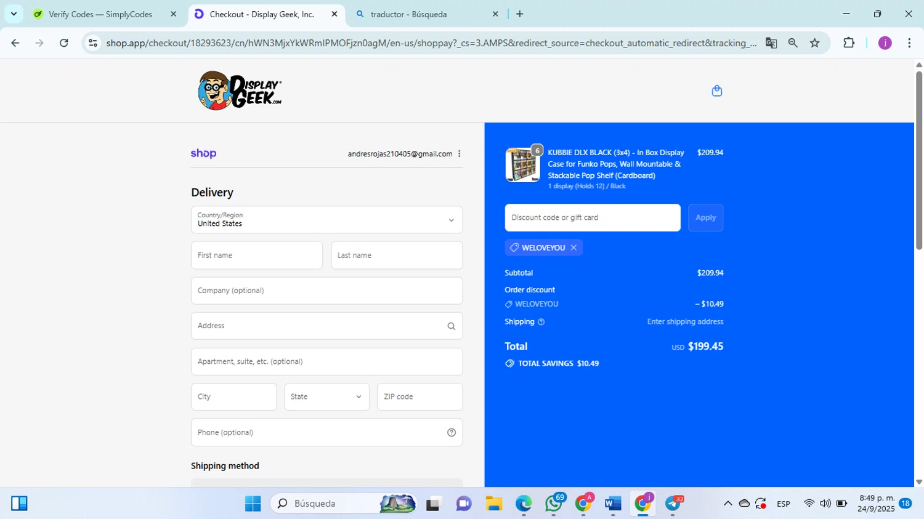
Task: Switch to the Verify Codes — SimplyCodes tab
Action: 100,14
